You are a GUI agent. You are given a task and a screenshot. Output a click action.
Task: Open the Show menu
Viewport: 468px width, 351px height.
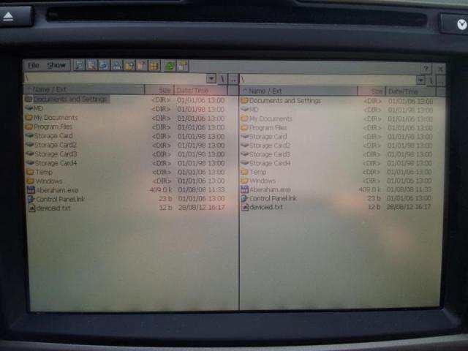tap(56, 65)
